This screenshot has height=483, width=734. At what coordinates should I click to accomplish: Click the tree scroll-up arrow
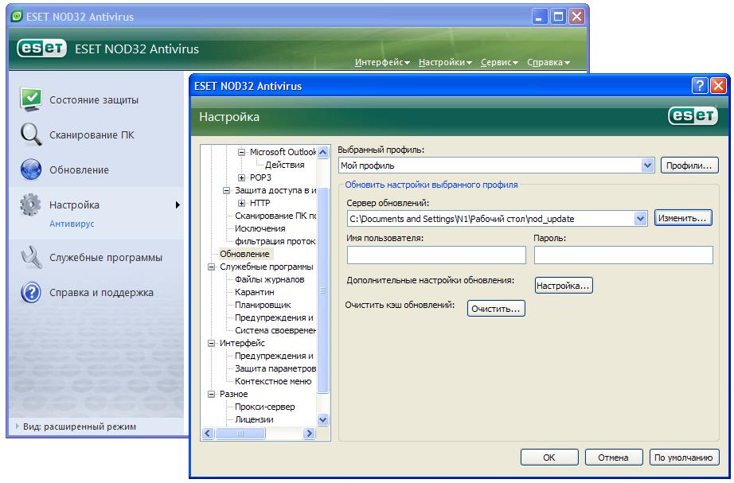pyautogui.click(x=322, y=152)
